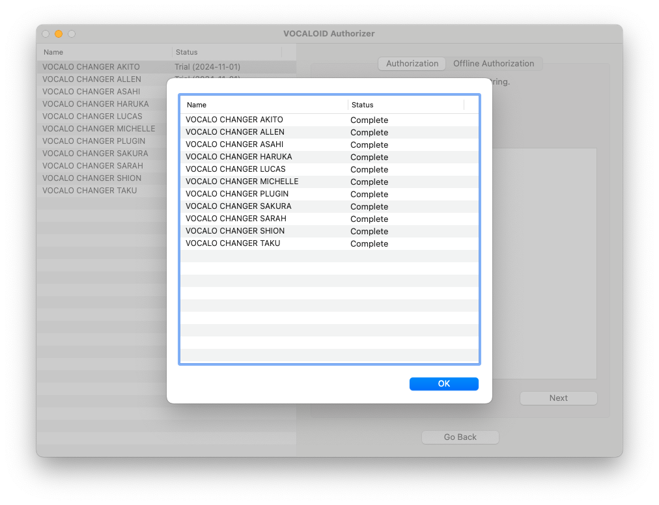Click the Next button in the Authorizer window
The image size is (659, 505).
pos(558,398)
